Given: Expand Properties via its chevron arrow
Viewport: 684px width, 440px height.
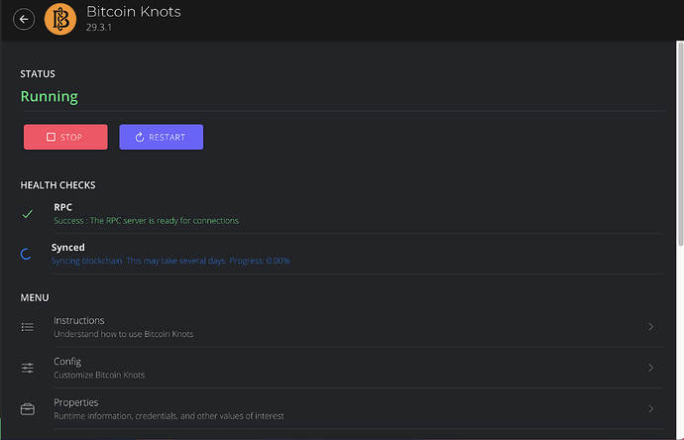Looking at the screenshot, I should 651,408.
